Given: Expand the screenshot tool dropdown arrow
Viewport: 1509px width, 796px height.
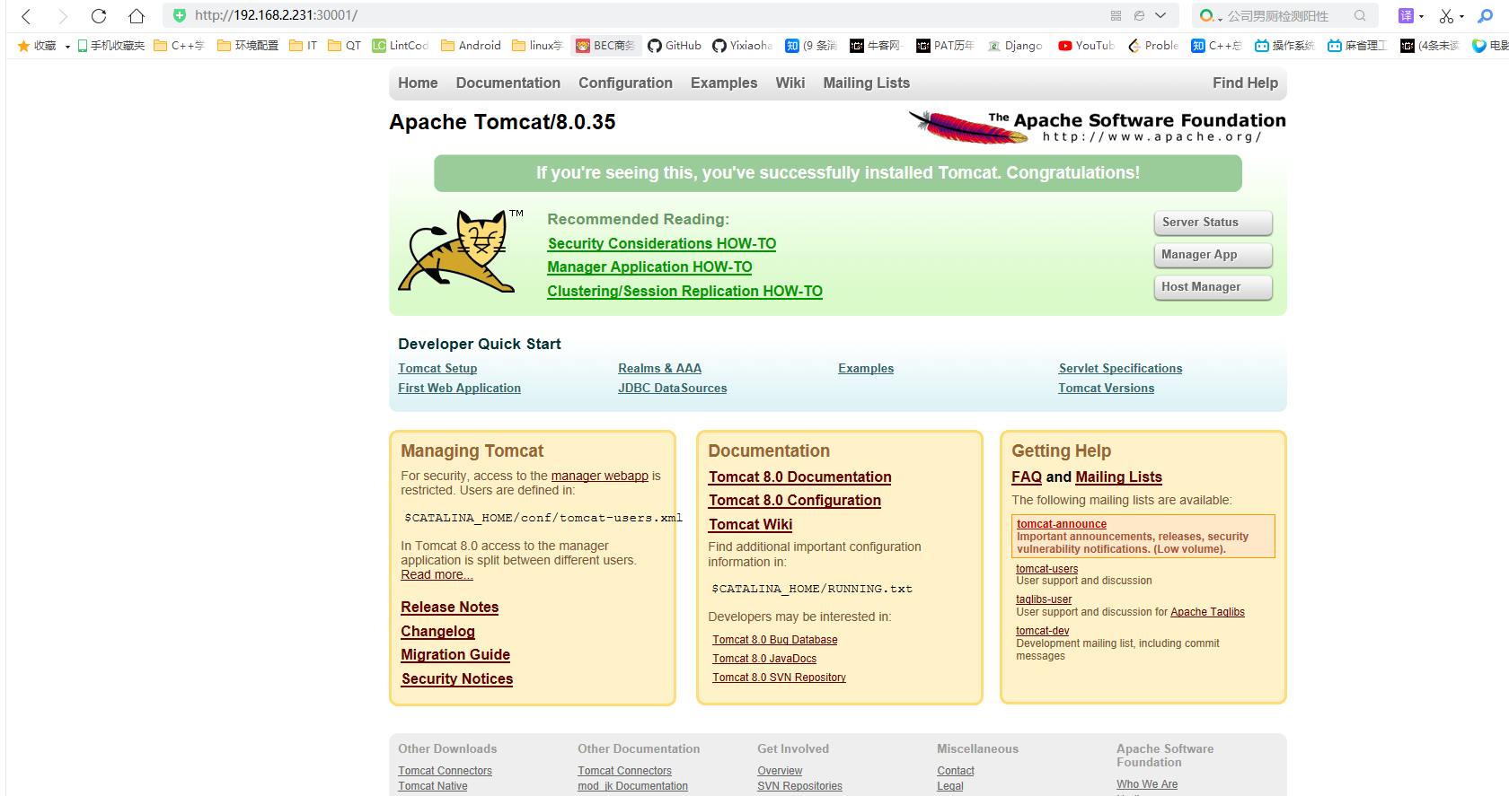Looking at the screenshot, I should click(1461, 16).
